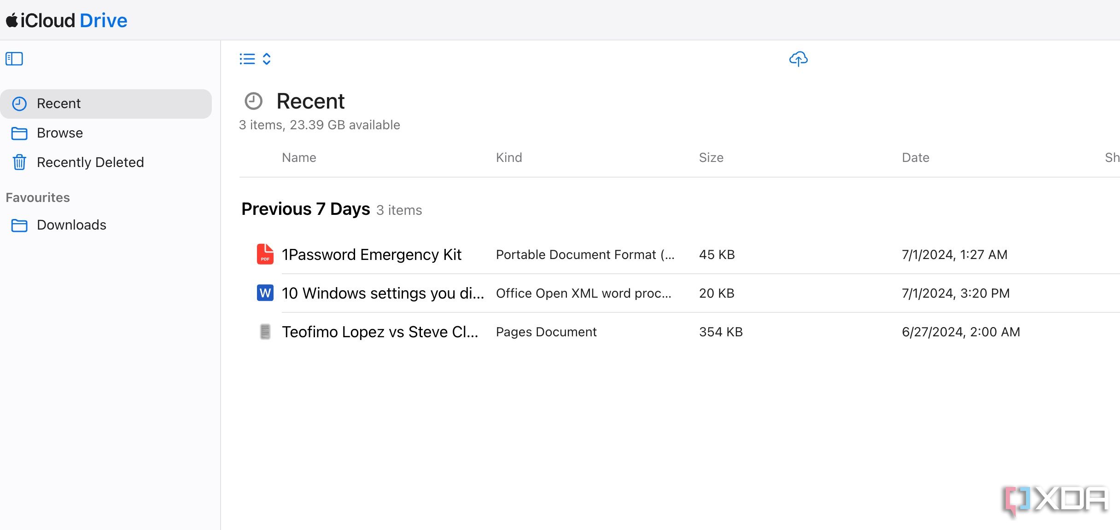Click the Recent clock sidebar icon

click(19, 104)
